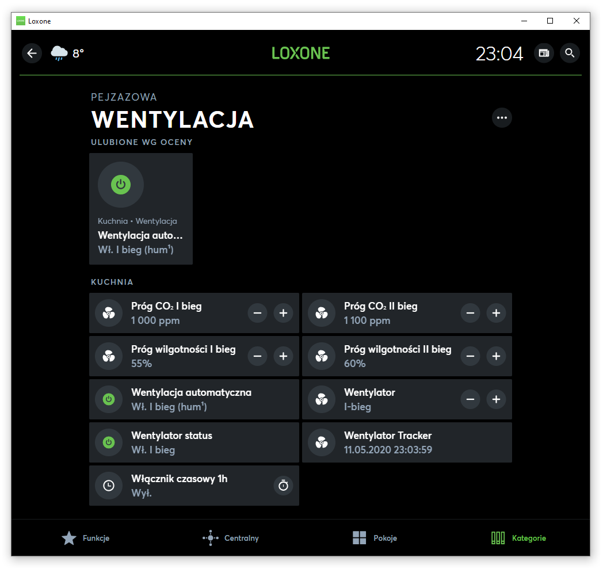Click the LOXONE logo
This screenshot has height=569, width=603.
[301, 53]
